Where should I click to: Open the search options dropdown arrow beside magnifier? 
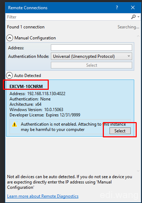138,17
